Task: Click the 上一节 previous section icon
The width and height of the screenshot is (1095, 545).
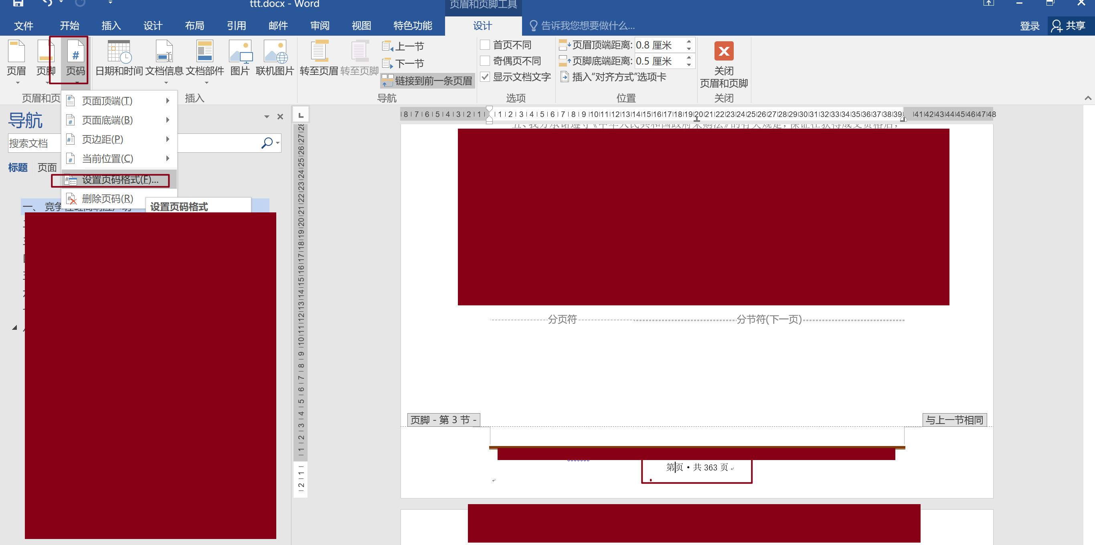Action: click(388, 46)
